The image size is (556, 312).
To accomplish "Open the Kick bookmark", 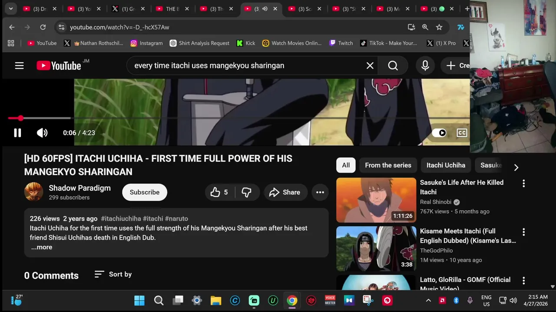I will pos(246,43).
